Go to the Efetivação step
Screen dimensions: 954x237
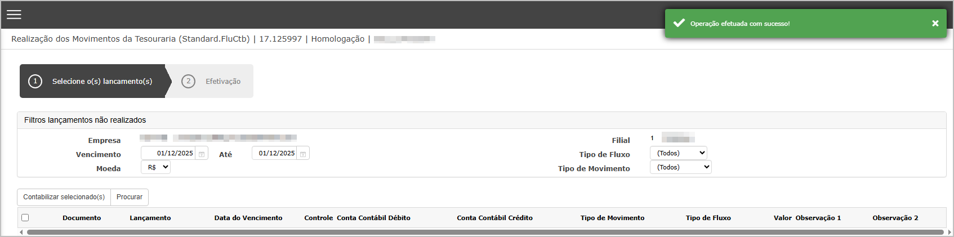point(223,81)
